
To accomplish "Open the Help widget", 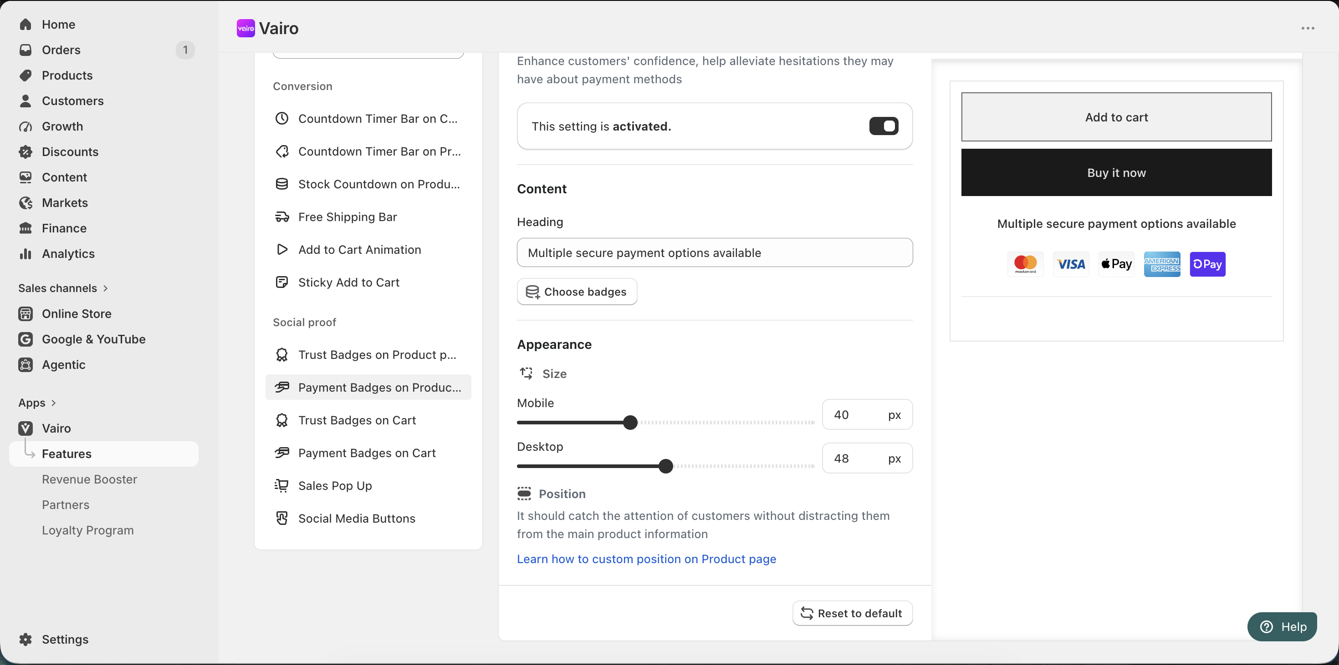I will click(1282, 627).
